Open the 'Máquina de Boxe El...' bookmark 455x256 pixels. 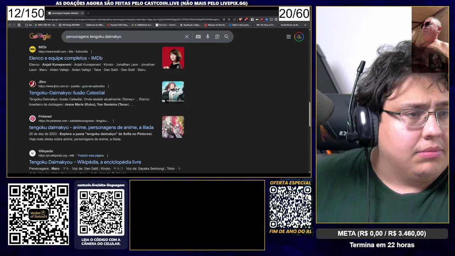[215, 25]
